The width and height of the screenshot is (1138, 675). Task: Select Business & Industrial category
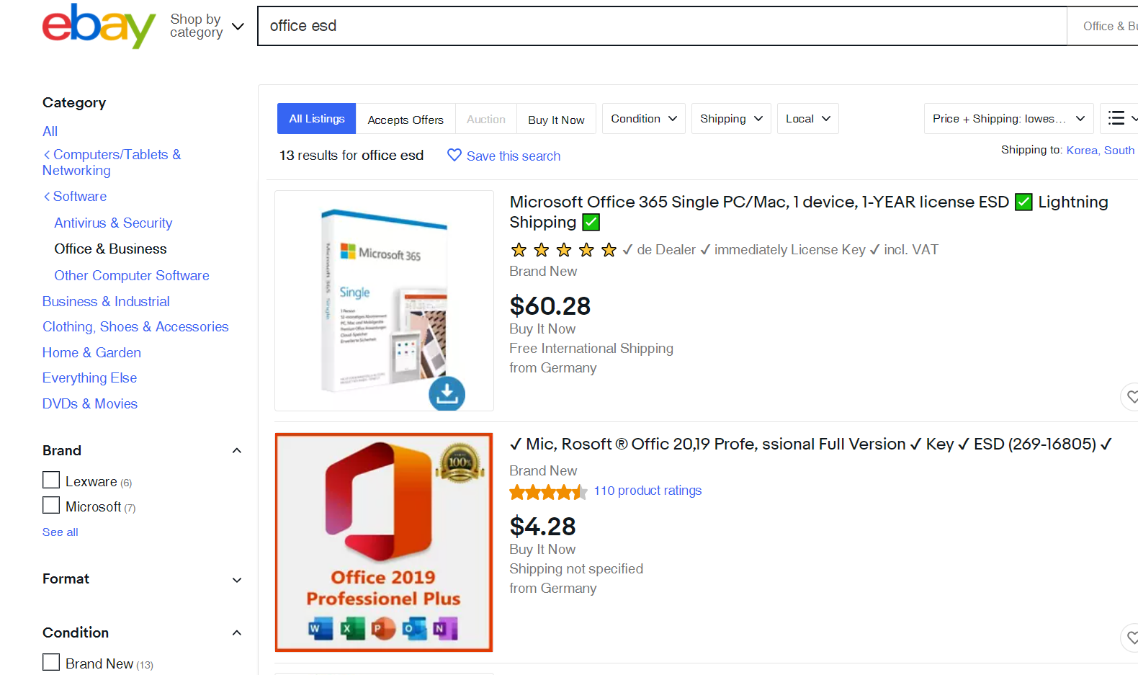click(106, 301)
